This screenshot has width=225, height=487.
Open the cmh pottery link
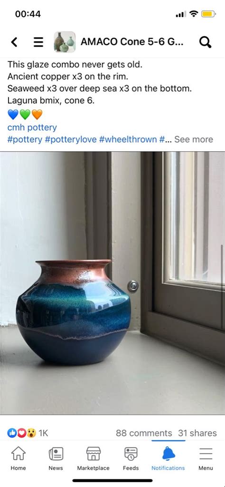coord(32,127)
